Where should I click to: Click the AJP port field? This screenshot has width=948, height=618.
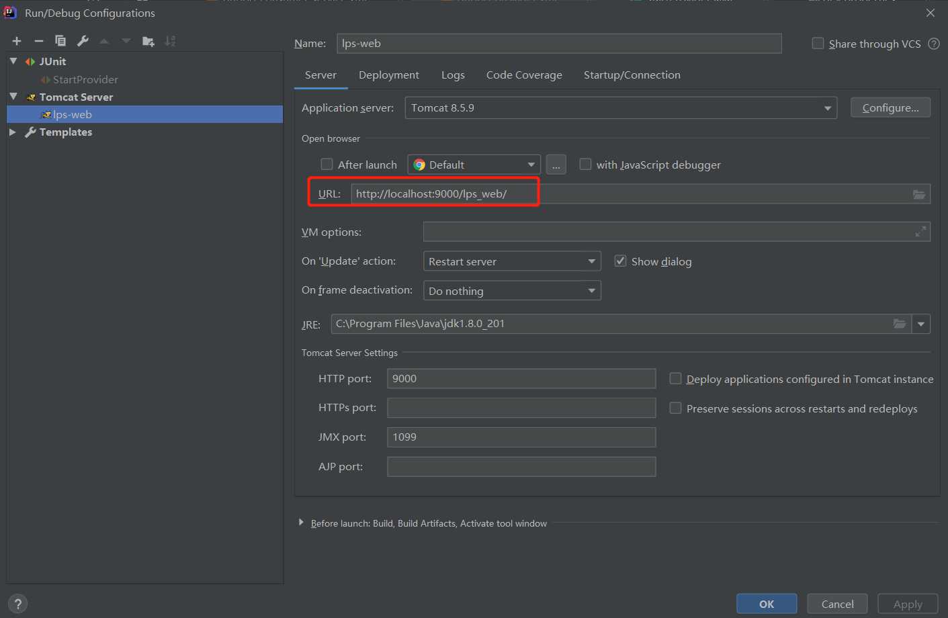[x=521, y=467]
